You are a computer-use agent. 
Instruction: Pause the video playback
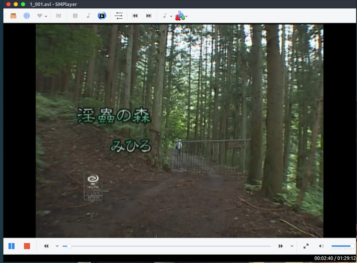point(11,246)
